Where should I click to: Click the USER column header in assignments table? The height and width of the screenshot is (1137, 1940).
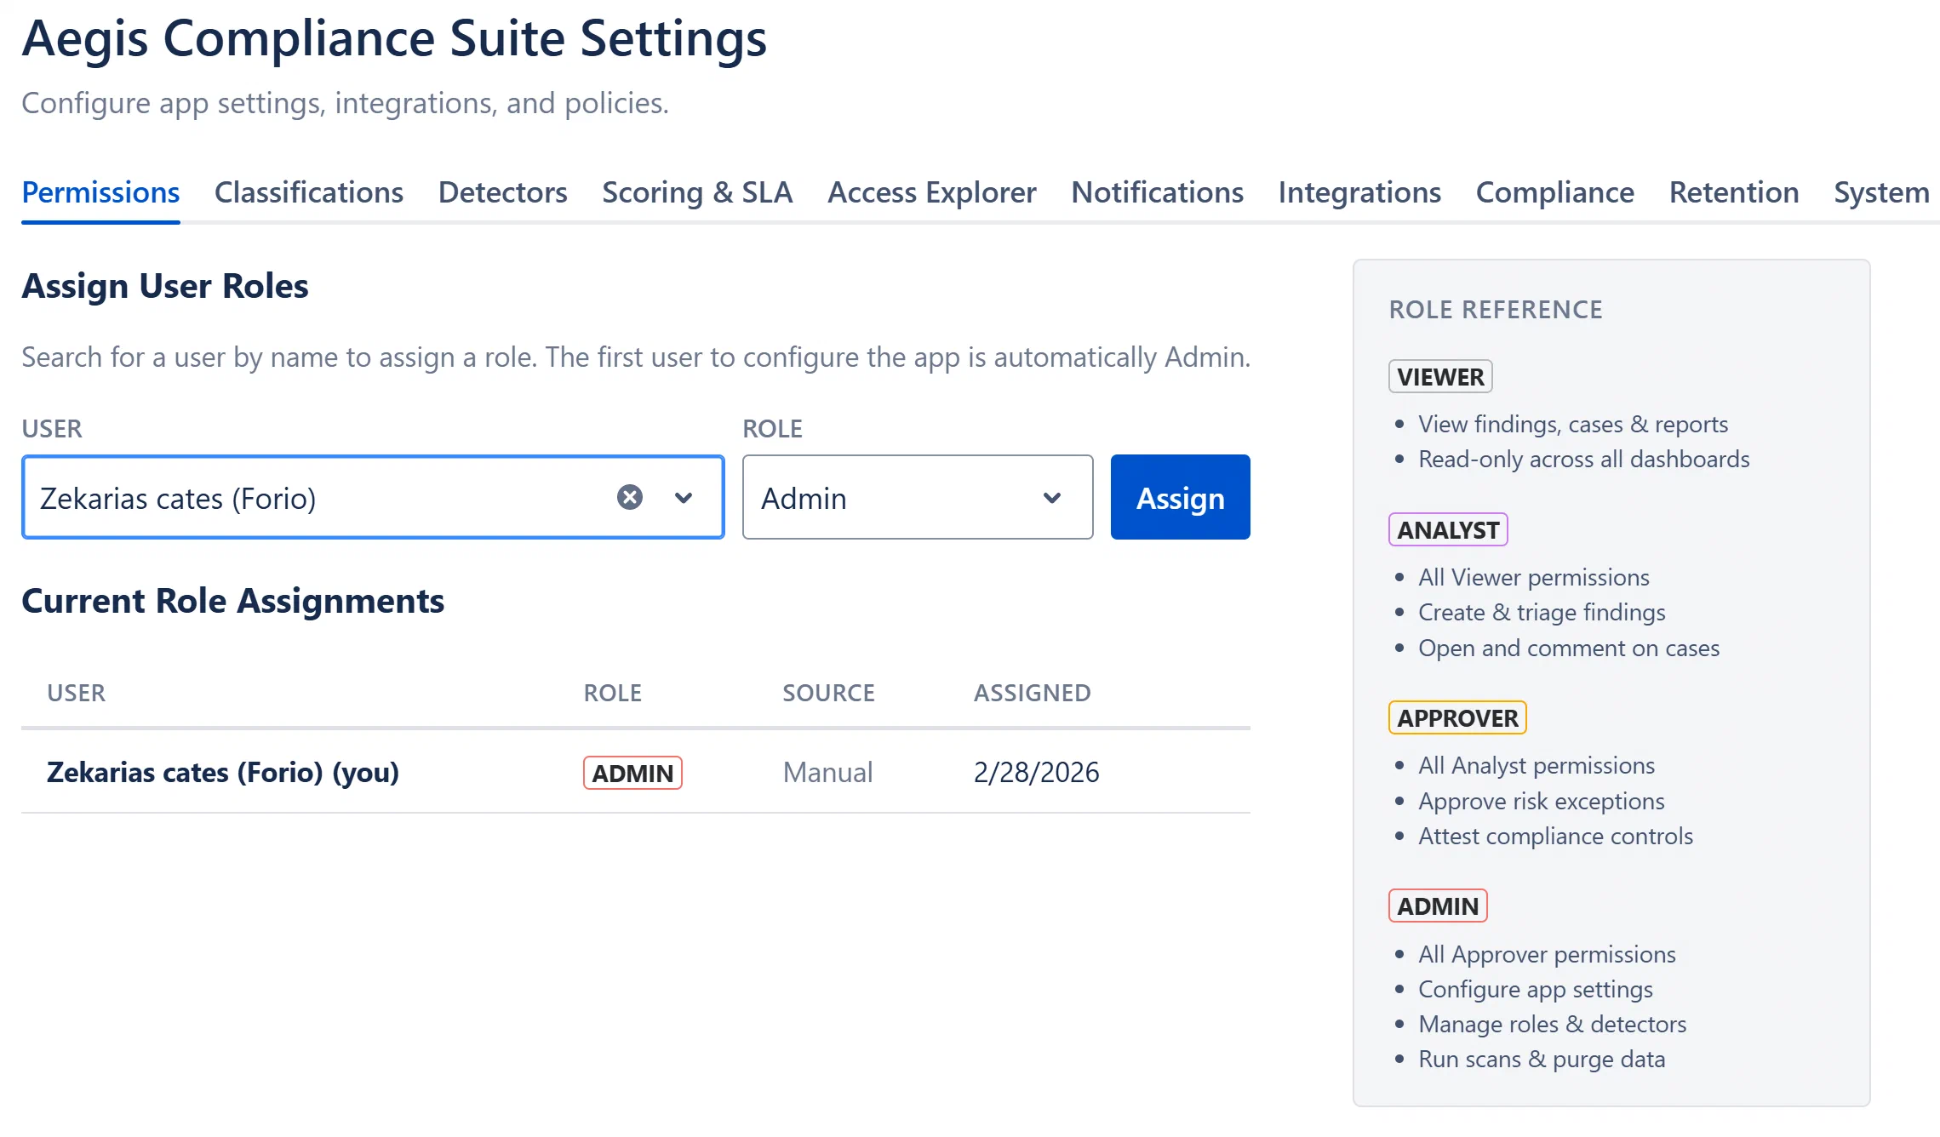point(77,693)
